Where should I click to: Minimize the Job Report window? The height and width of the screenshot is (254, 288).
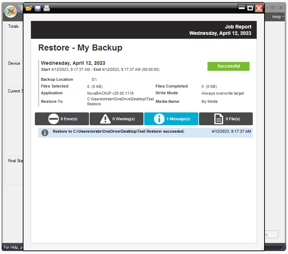coord(242,8)
